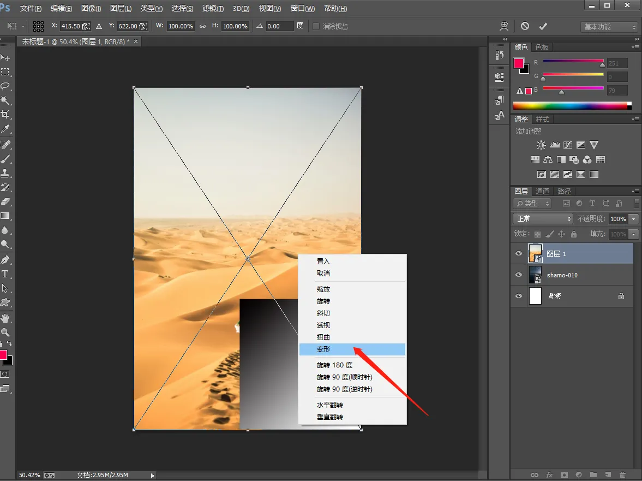Toggle lock image pixels

550,234
